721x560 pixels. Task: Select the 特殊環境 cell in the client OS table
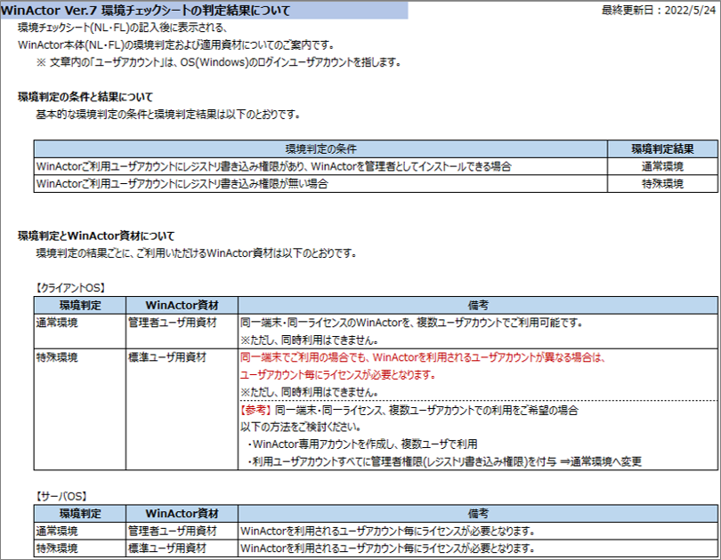click(x=80, y=410)
